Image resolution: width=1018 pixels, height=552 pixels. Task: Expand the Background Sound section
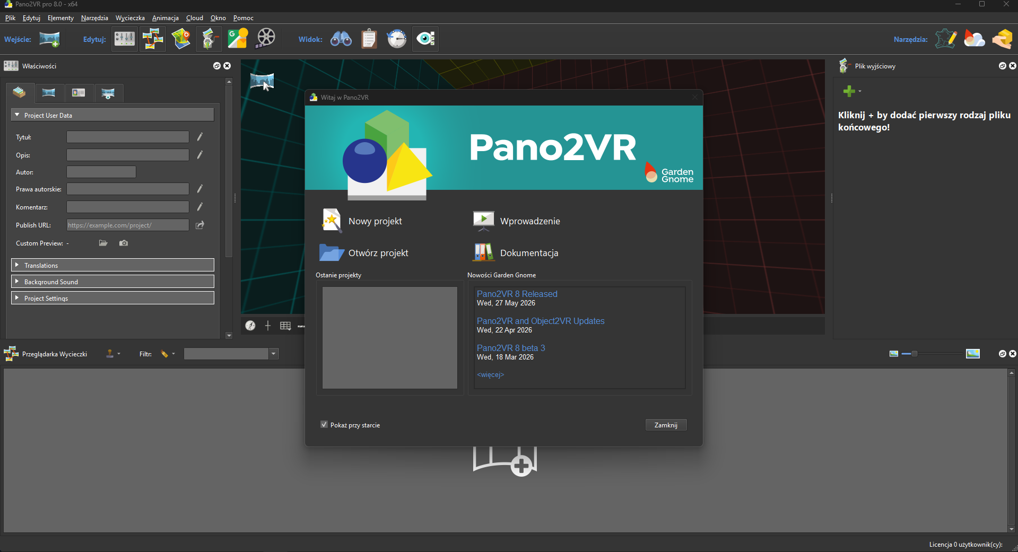[x=112, y=282]
